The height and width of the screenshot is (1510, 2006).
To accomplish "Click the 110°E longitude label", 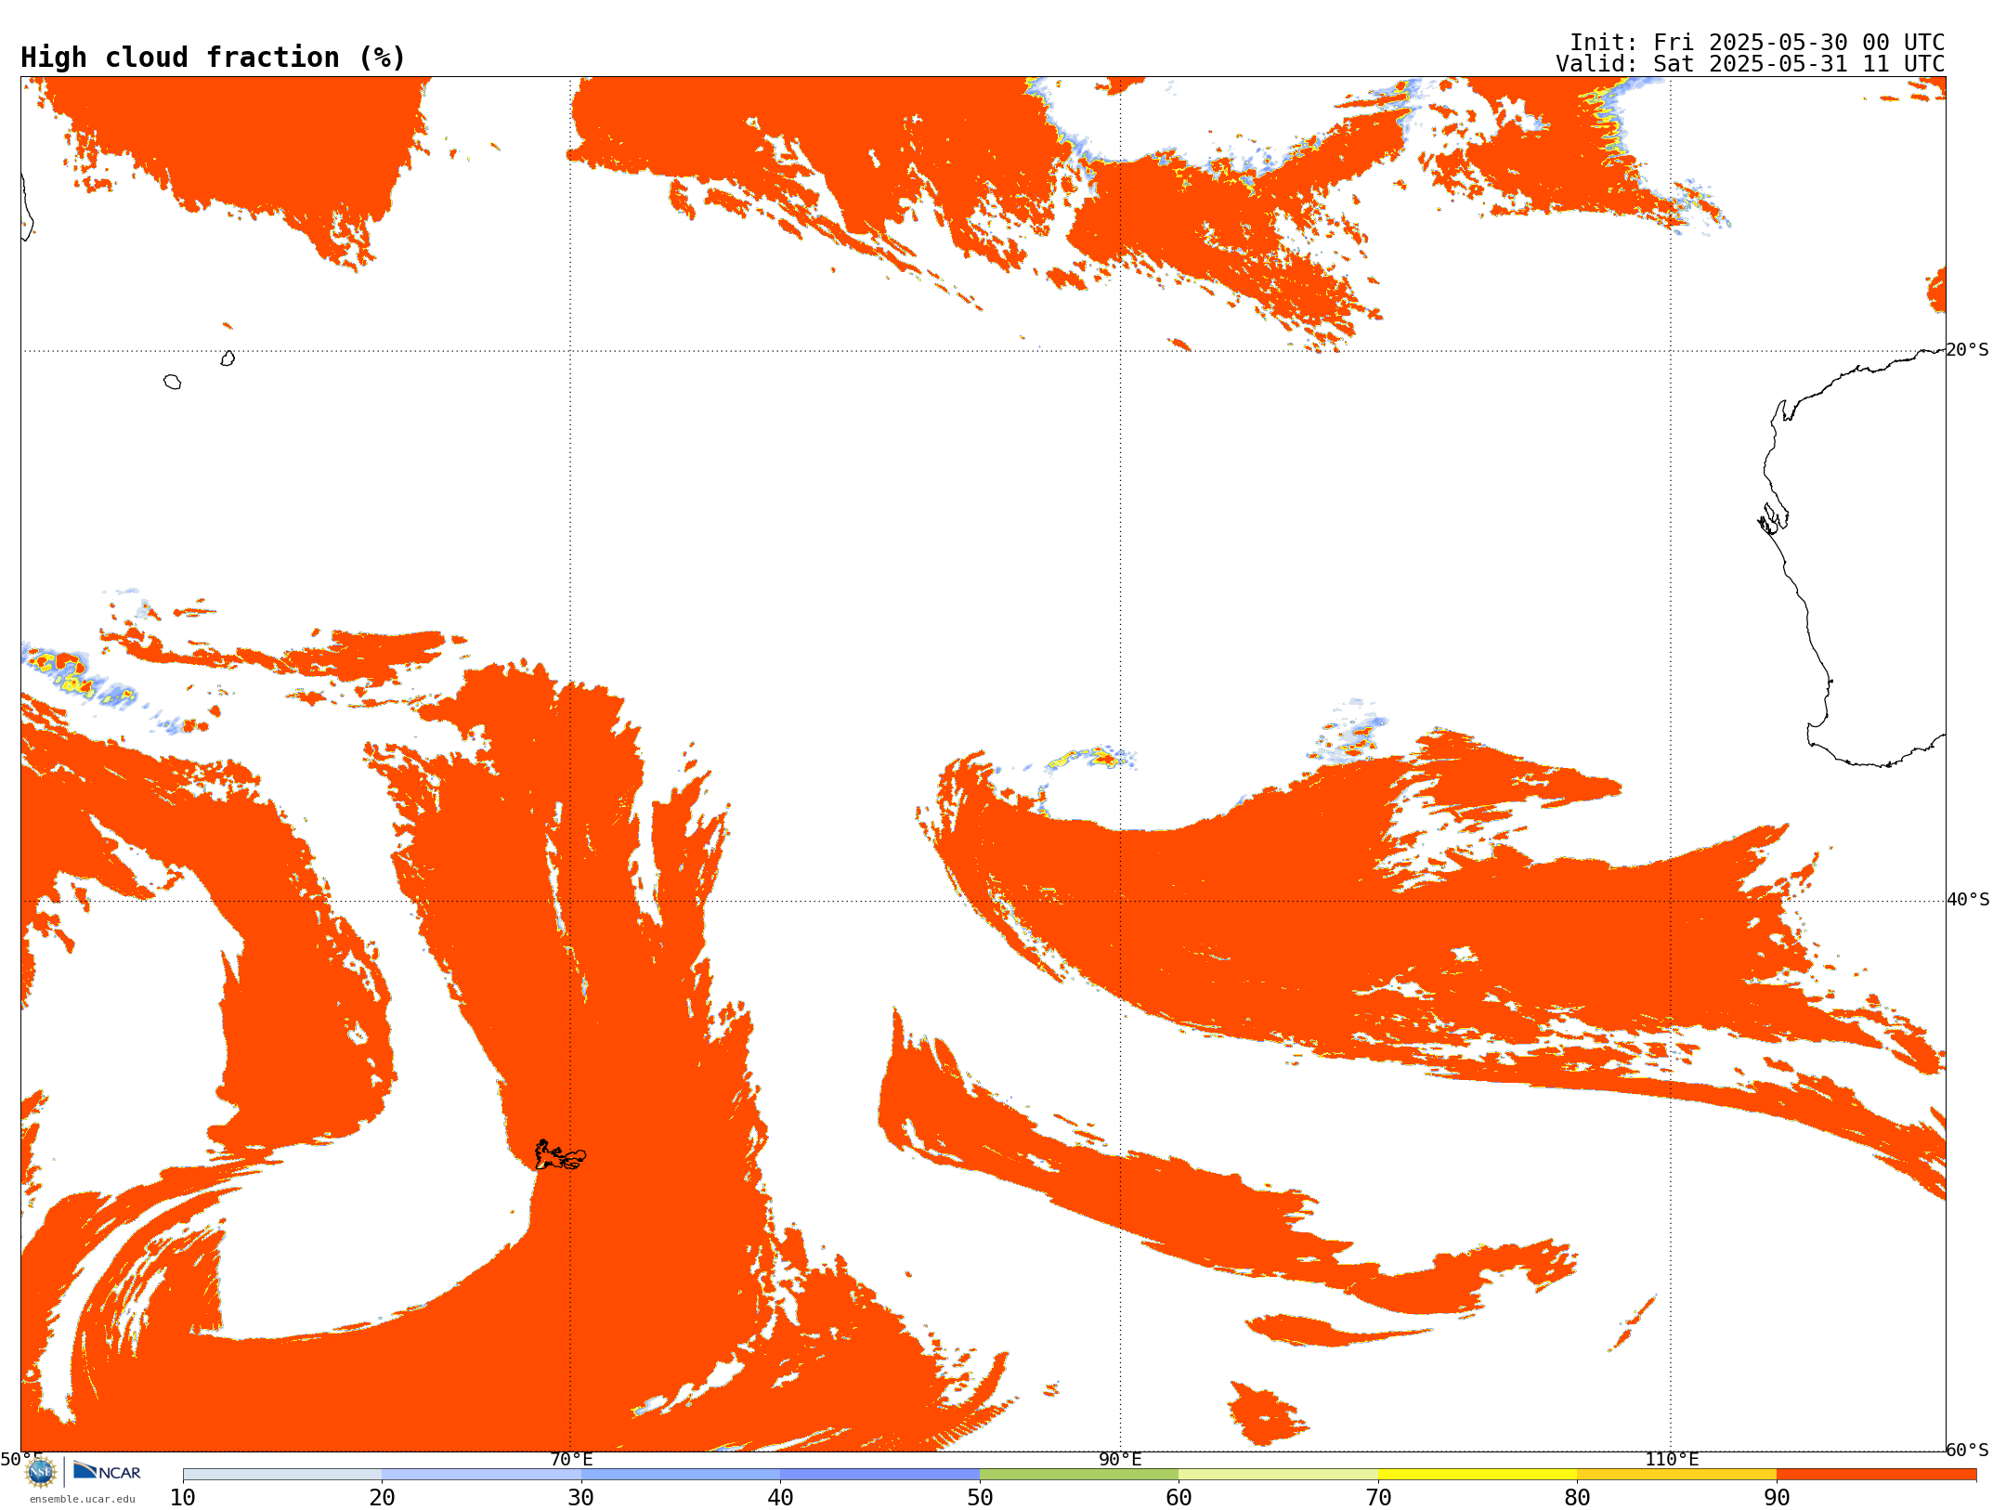I will tap(1671, 1459).
